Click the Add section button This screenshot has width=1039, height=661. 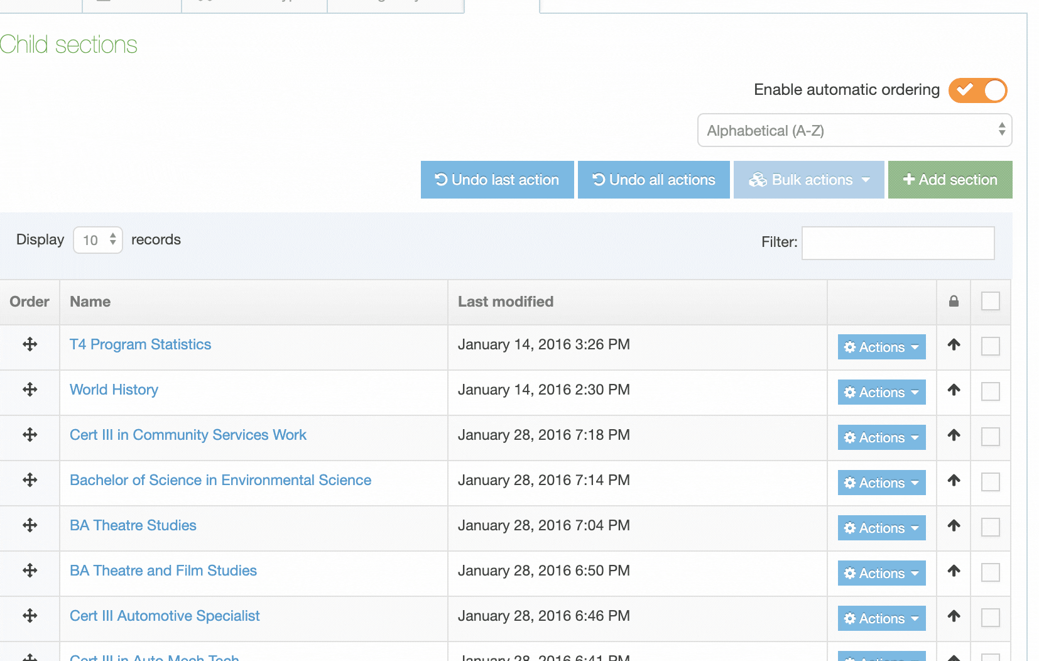coord(950,180)
